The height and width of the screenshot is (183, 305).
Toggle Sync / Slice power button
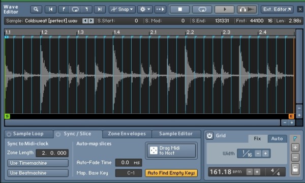[58, 134]
